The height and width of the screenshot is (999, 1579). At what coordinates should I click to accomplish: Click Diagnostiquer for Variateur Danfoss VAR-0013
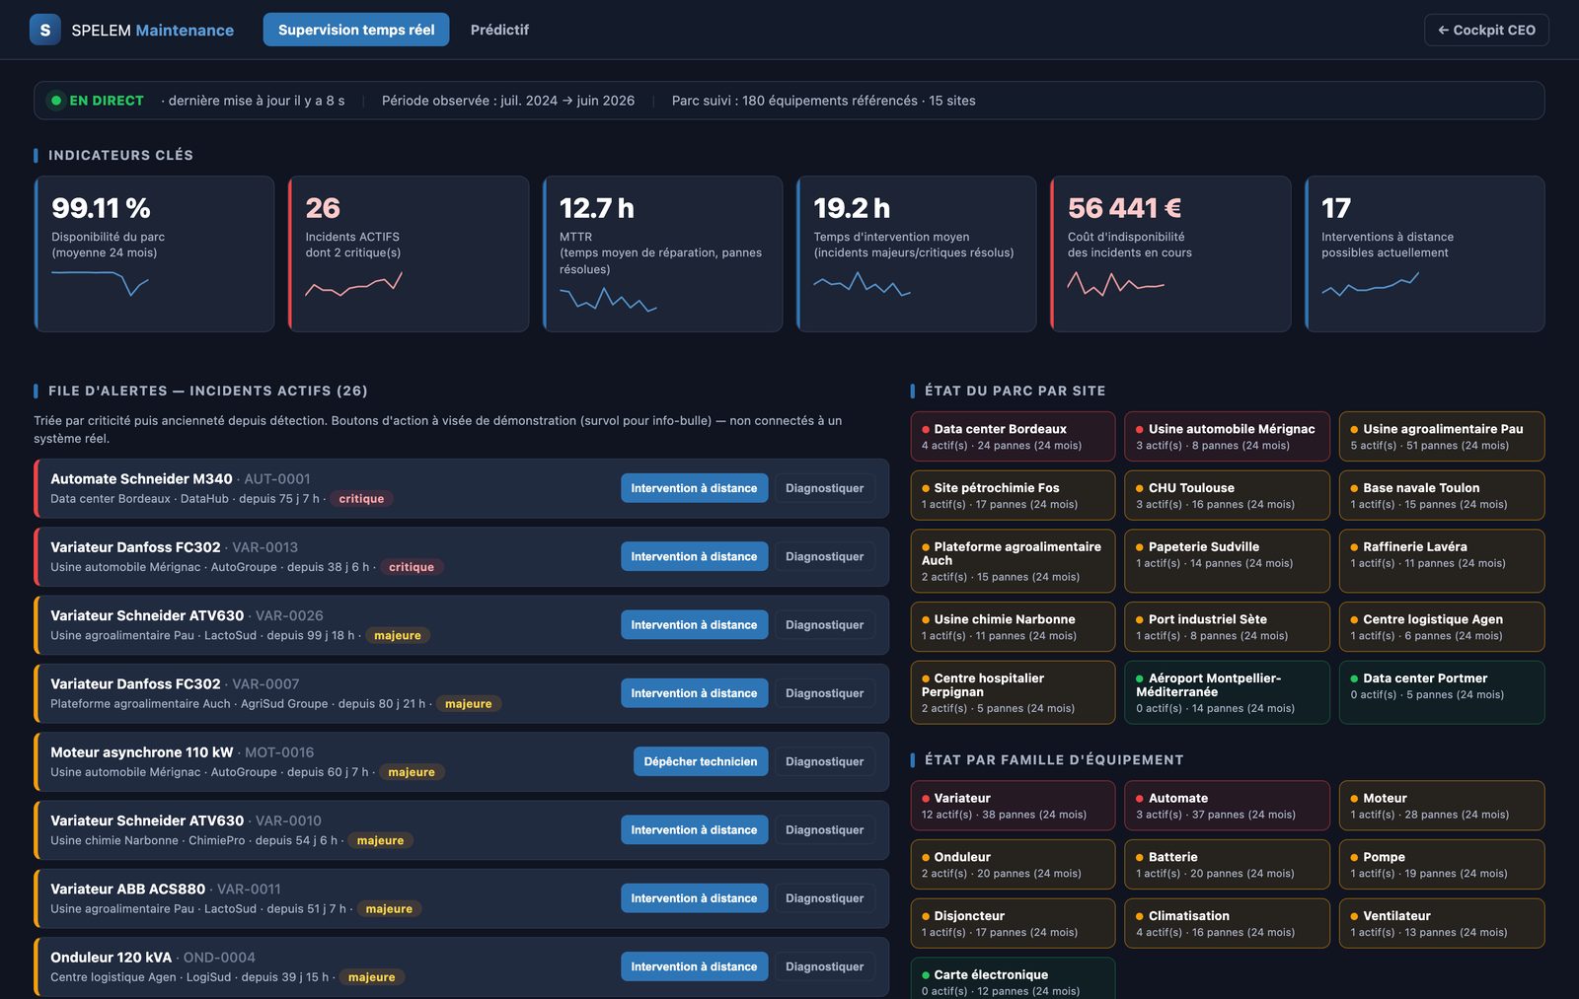(824, 556)
